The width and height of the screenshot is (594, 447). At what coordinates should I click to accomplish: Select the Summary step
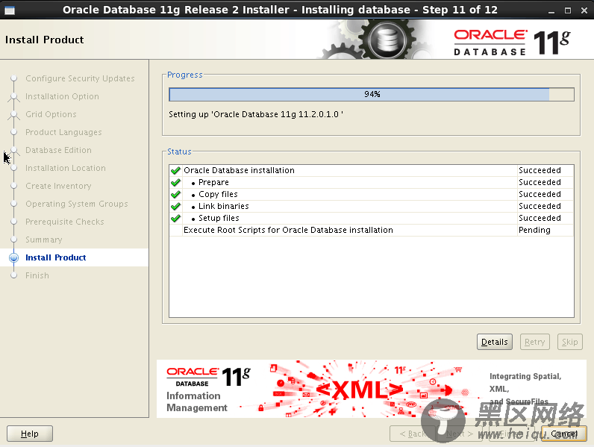[43, 240]
